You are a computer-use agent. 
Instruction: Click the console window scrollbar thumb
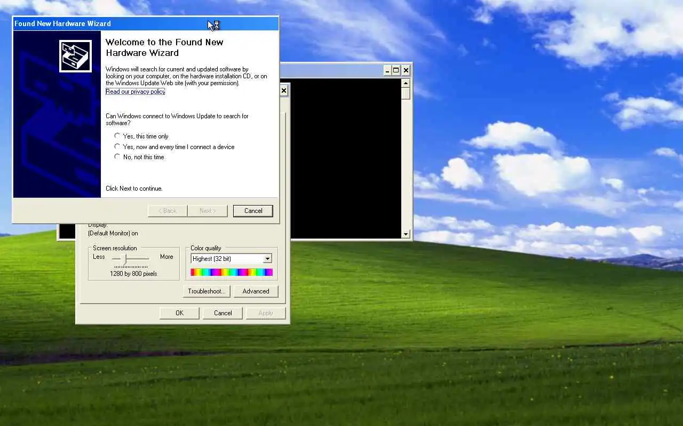pos(406,93)
